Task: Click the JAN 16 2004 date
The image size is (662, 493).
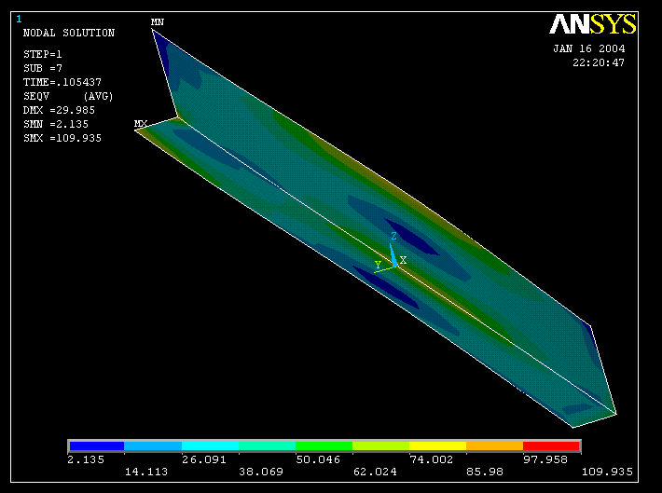Action: (x=589, y=48)
